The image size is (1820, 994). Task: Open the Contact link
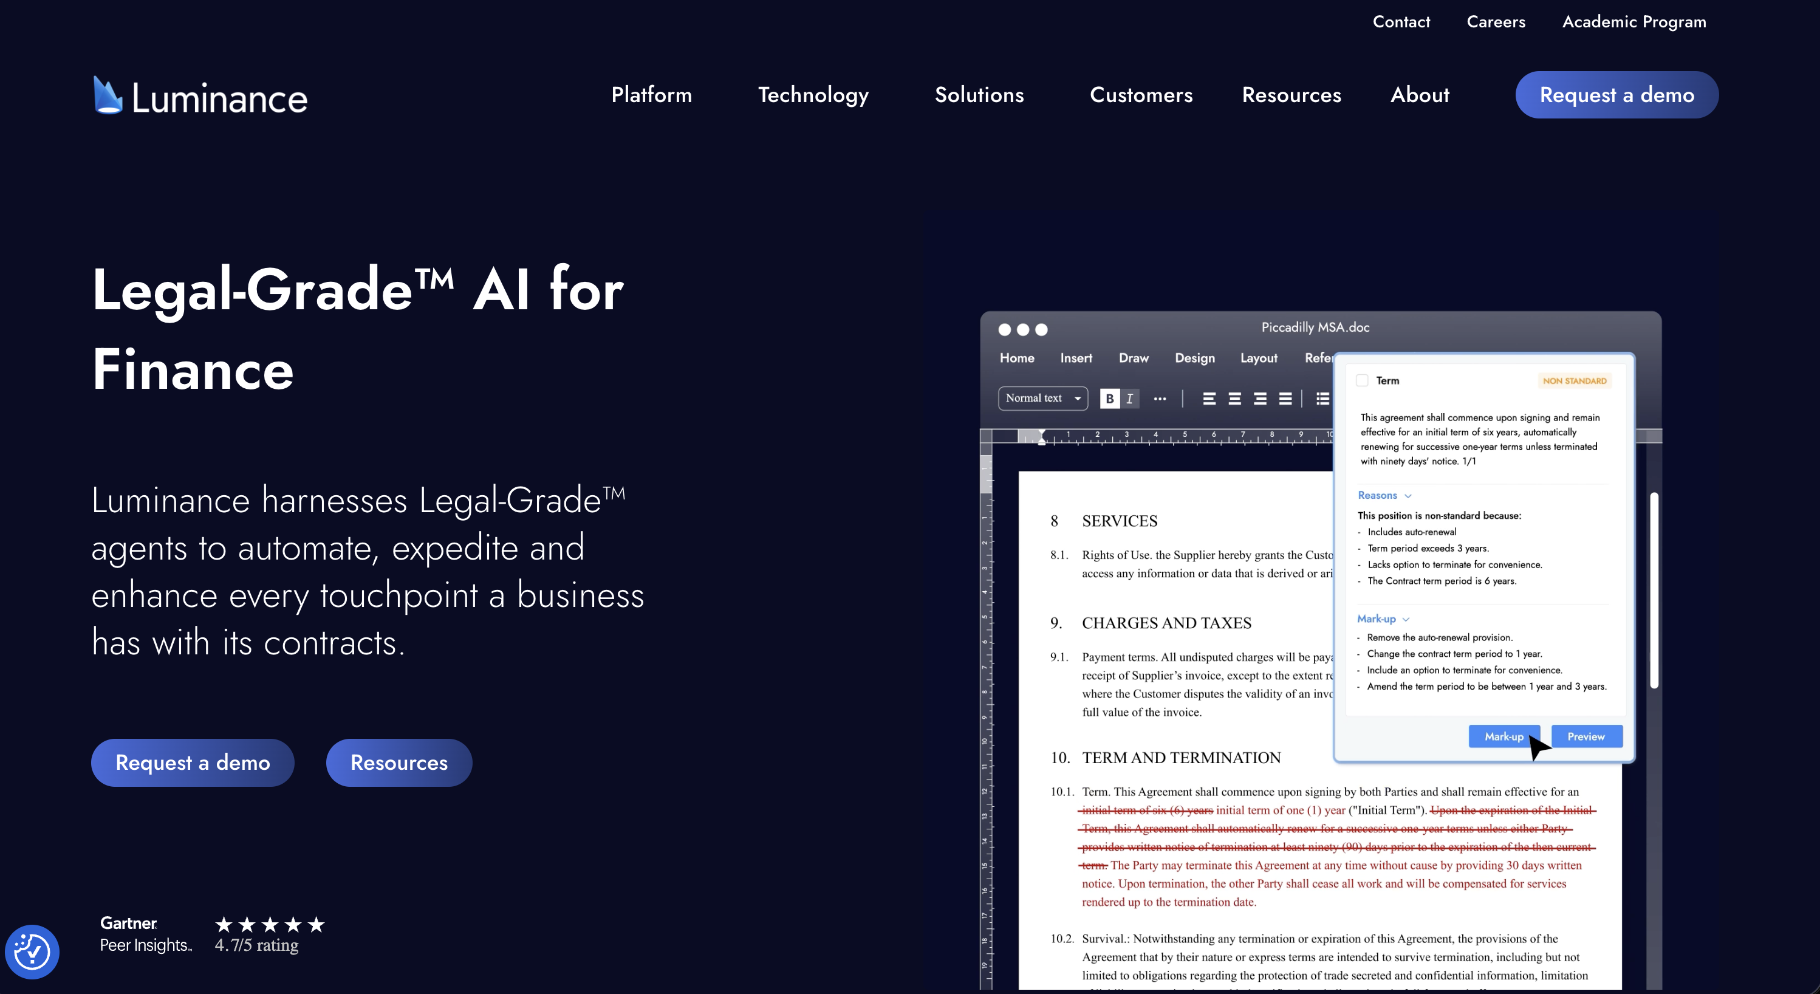pyautogui.click(x=1401, y=22)
